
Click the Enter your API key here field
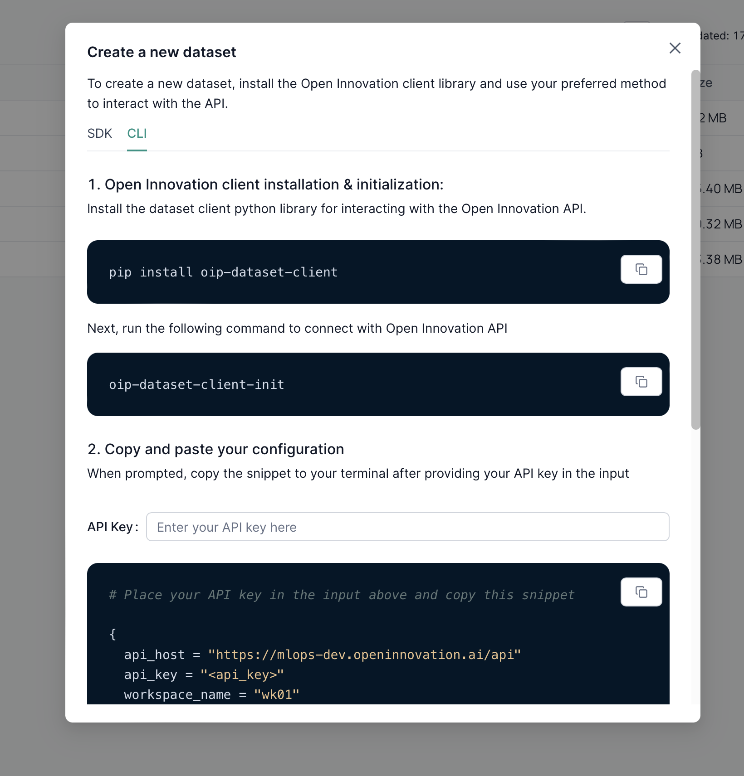[x=407, y=527]
